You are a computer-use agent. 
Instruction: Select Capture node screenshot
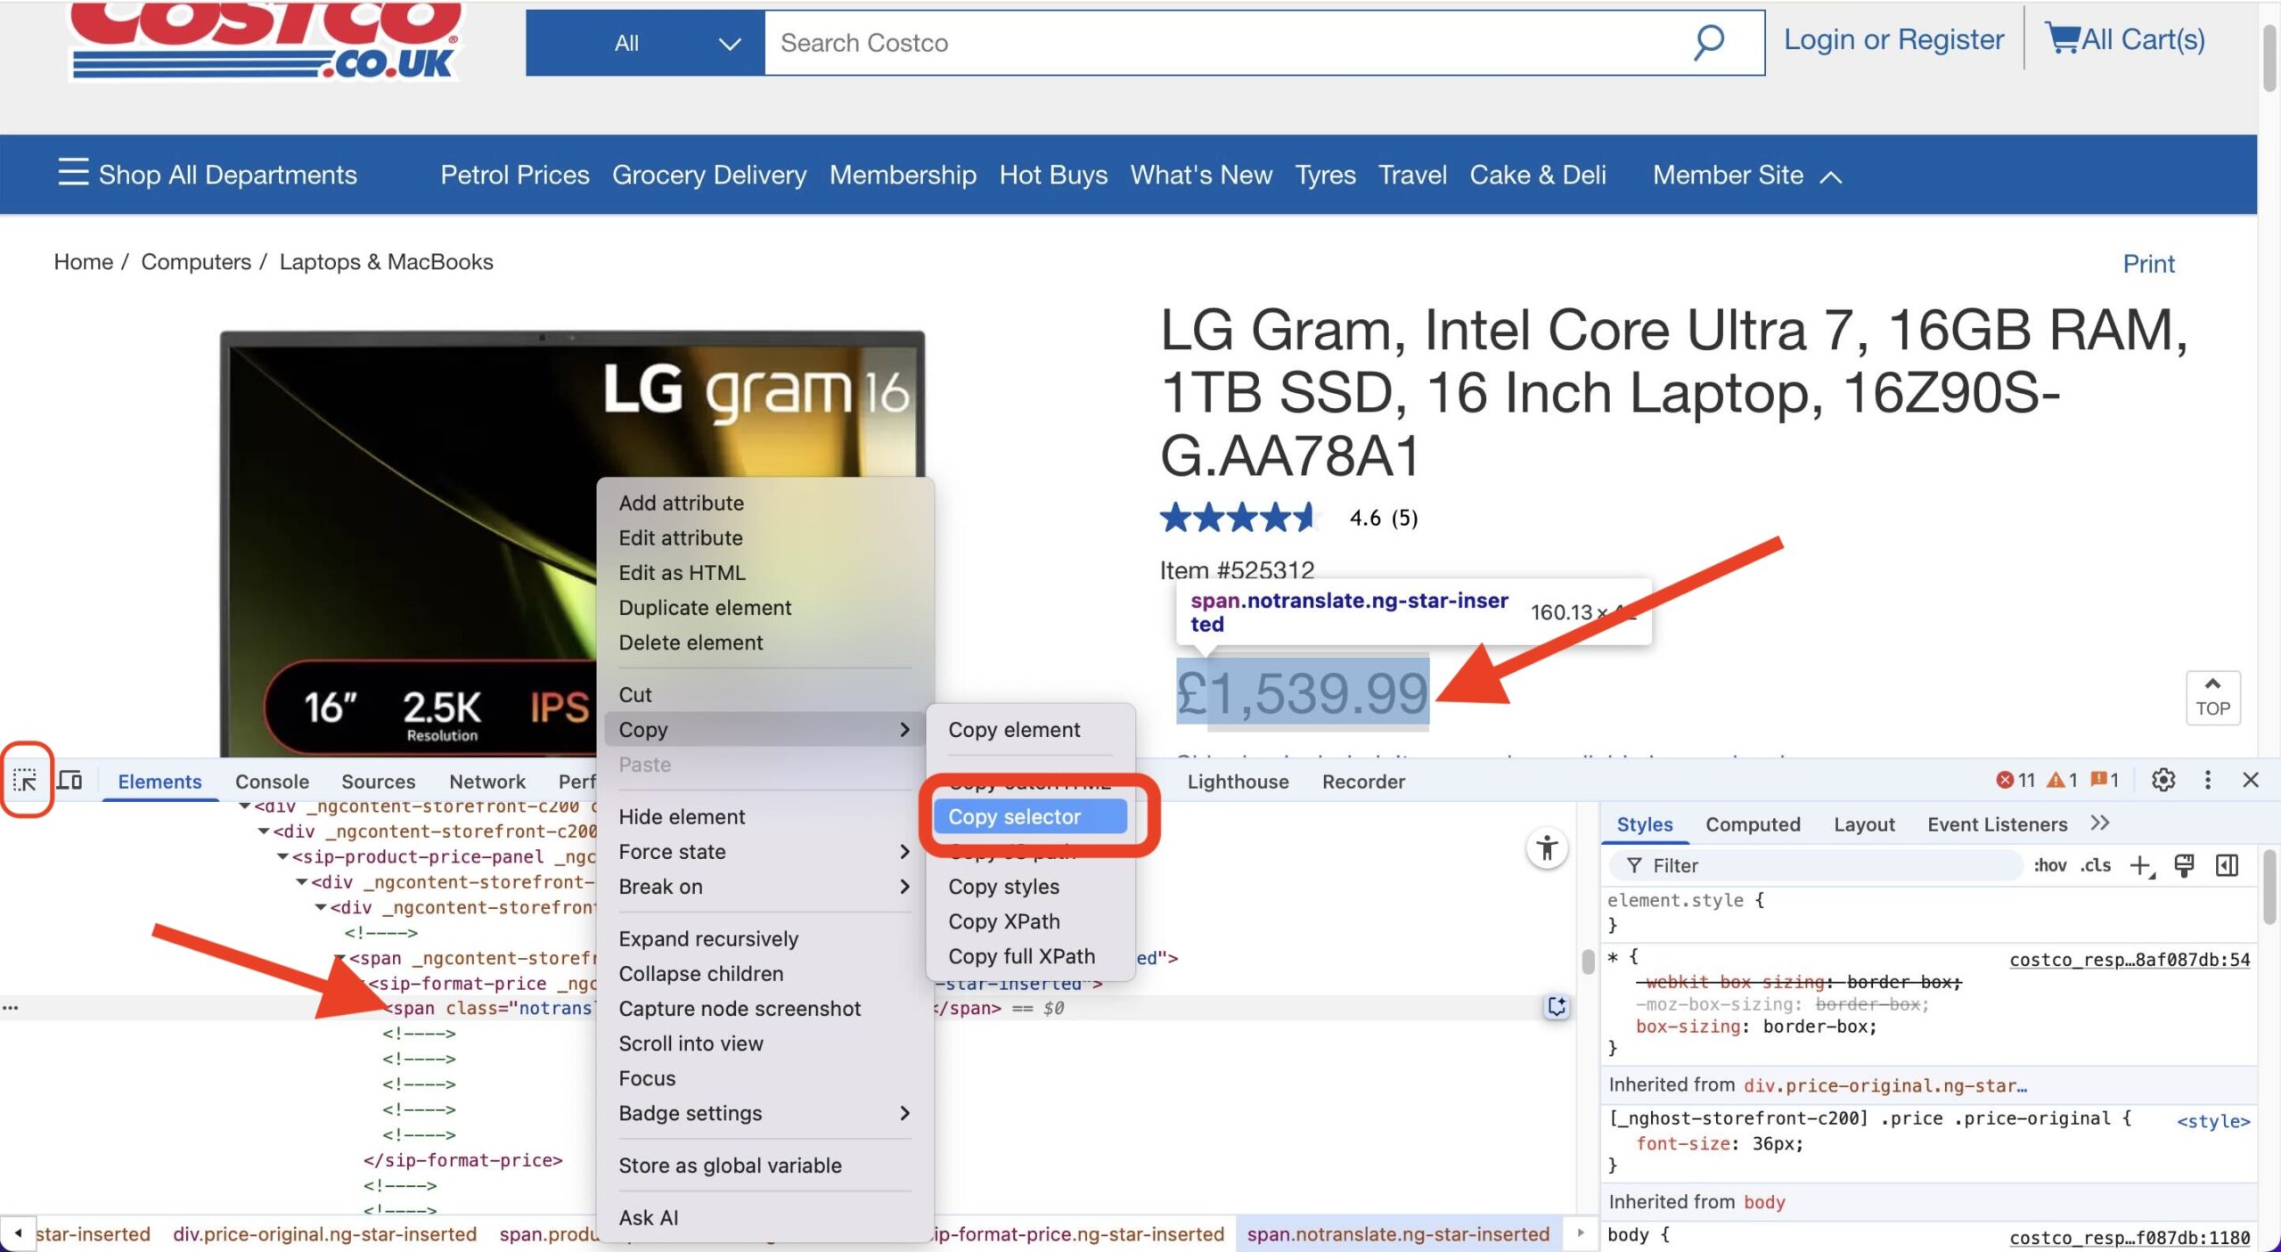[x=764, y=1009]
